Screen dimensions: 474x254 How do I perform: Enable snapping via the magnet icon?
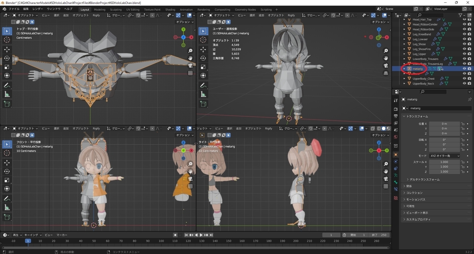coord(138,15)
